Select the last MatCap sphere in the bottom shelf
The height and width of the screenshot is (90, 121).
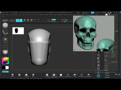tap(88, 75)
